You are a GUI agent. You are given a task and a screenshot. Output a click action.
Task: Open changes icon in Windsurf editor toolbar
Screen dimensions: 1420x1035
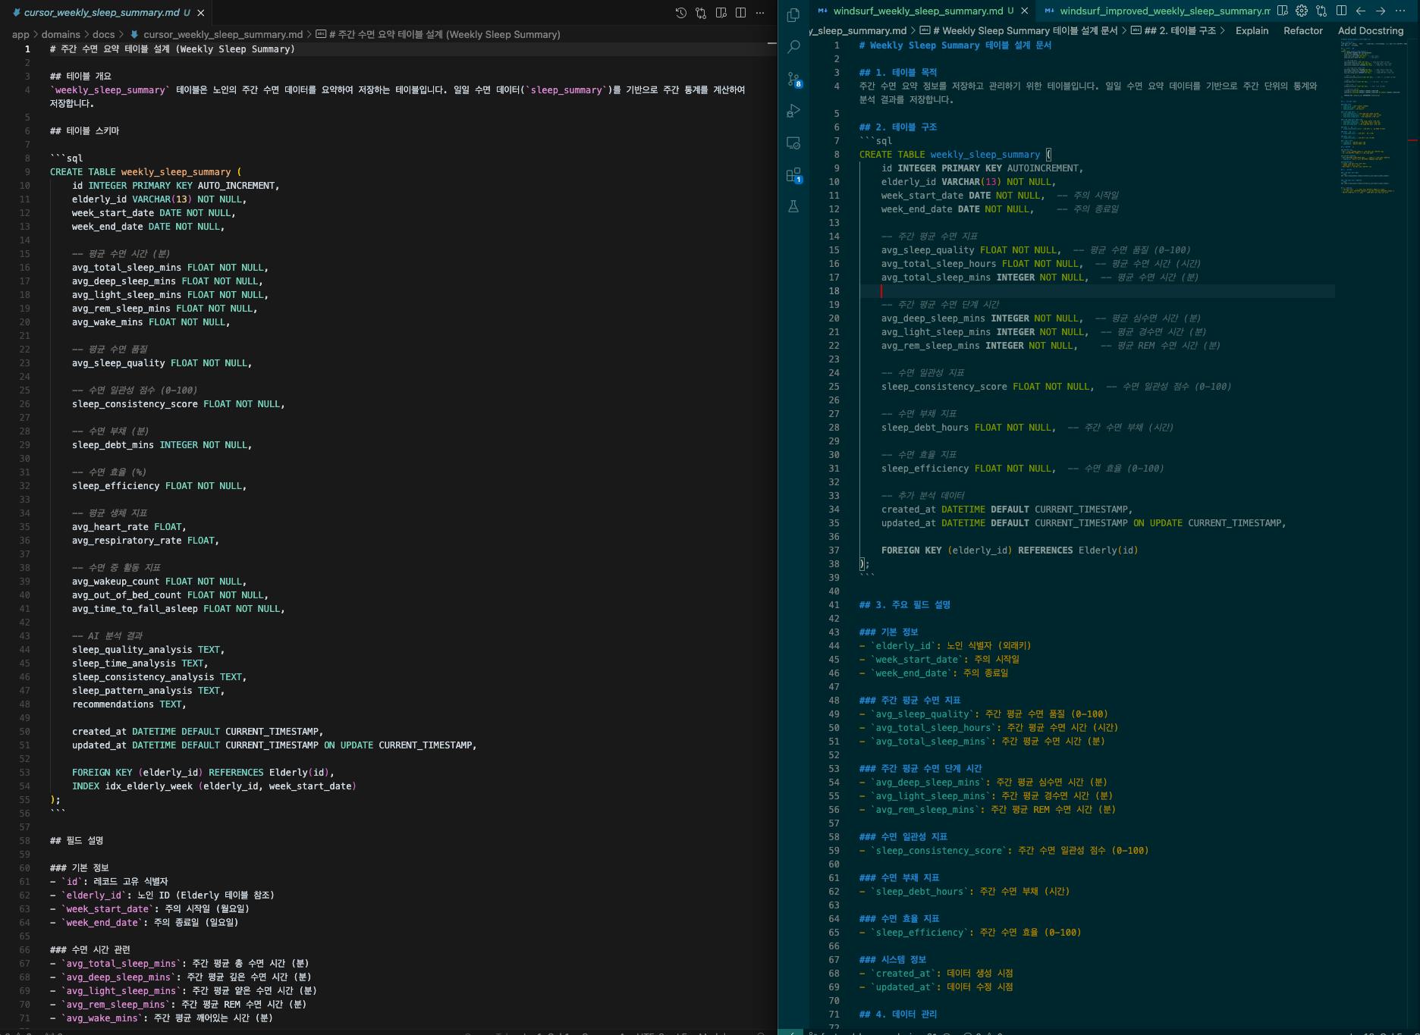pyautogui.click(x=1321, y=11)
